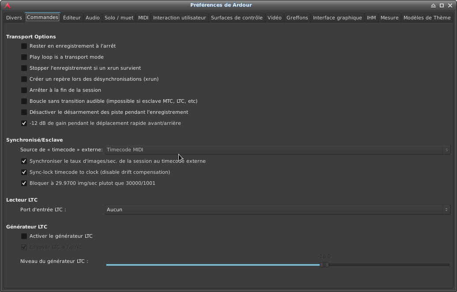Switch to Surfaces de contrôle tab
The height and width of the screenshot is (292, 457).
237,18
